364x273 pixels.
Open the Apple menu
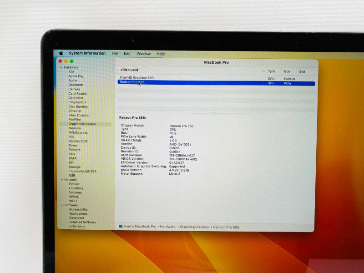pos(61,53)
